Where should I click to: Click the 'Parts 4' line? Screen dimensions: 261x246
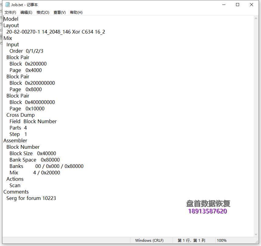[x=18, y=128]
